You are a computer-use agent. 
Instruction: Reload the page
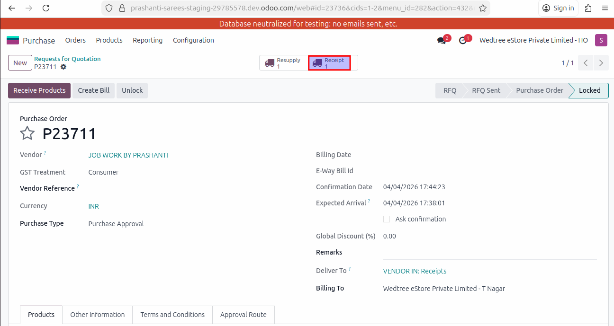(x=46, y=8)
